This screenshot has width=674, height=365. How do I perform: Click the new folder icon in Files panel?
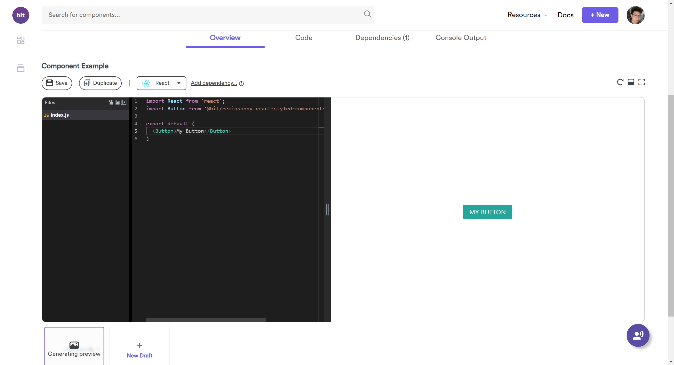pyautogui.click(x=117, y=102)
